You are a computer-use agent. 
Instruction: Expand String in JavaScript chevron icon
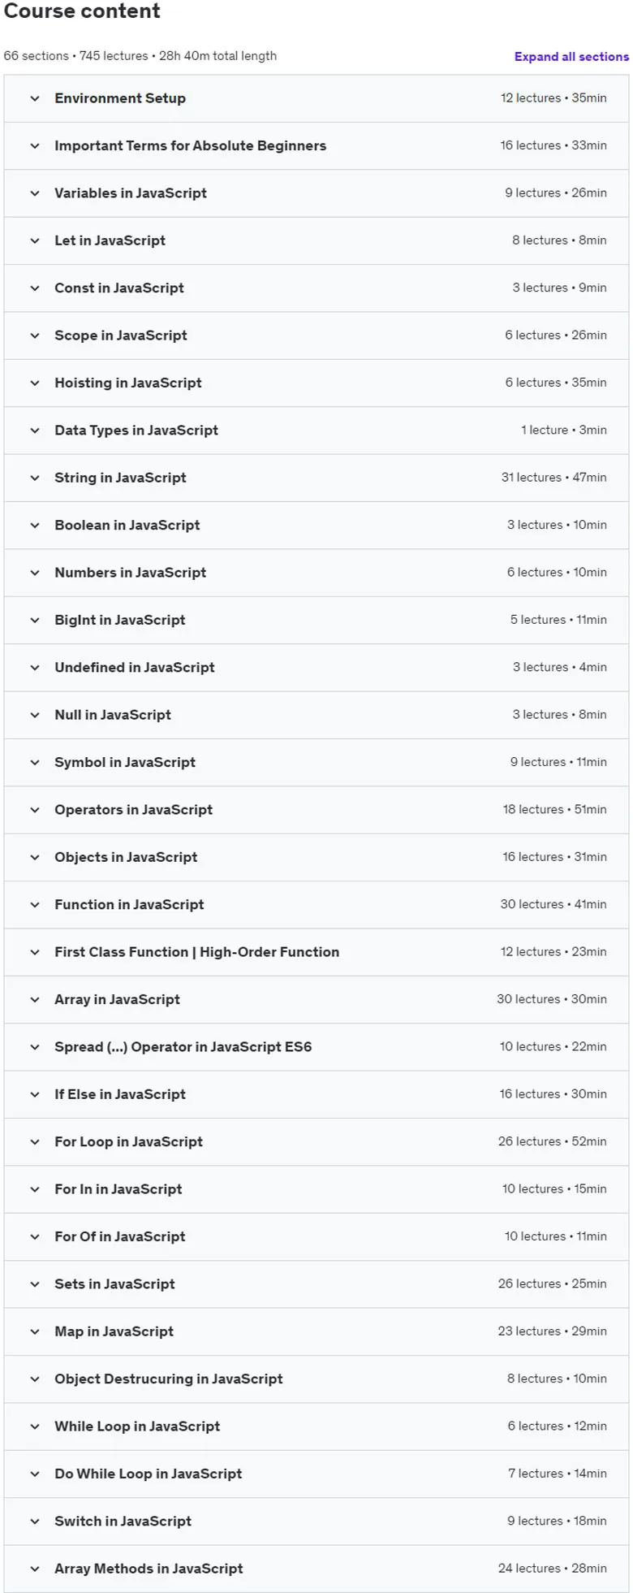pyautogui.click(x=35, y=478)
